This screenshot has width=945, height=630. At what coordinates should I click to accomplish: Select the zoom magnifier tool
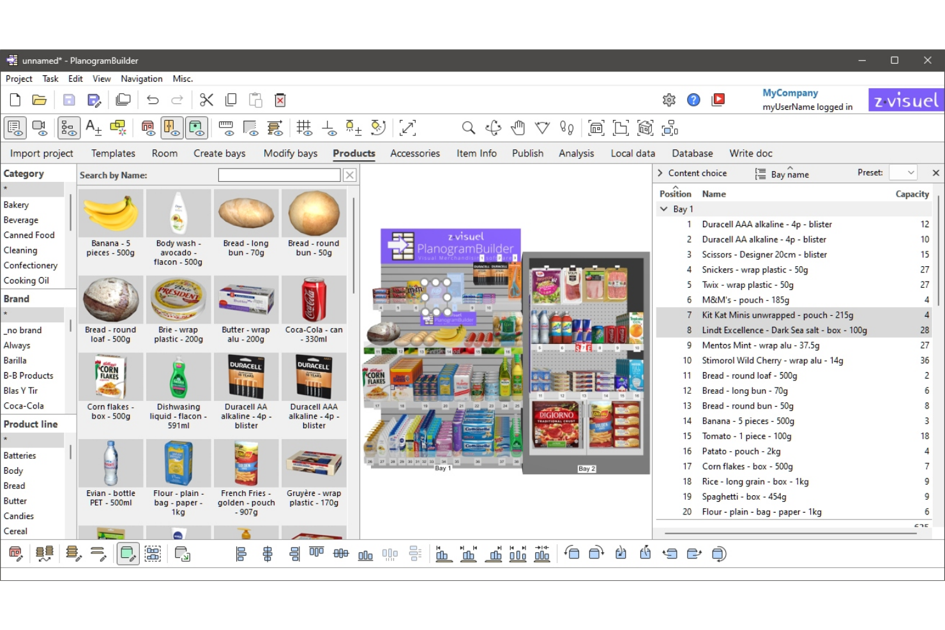[468, 128]
